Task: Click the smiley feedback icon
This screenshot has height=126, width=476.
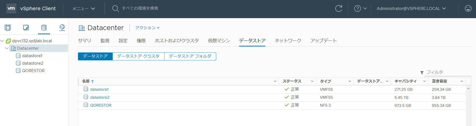Action: [468, 8]
